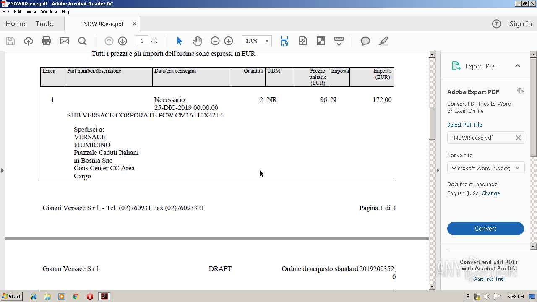
Task: Collapse the right tools pane arrow
Action: (438, 170)
